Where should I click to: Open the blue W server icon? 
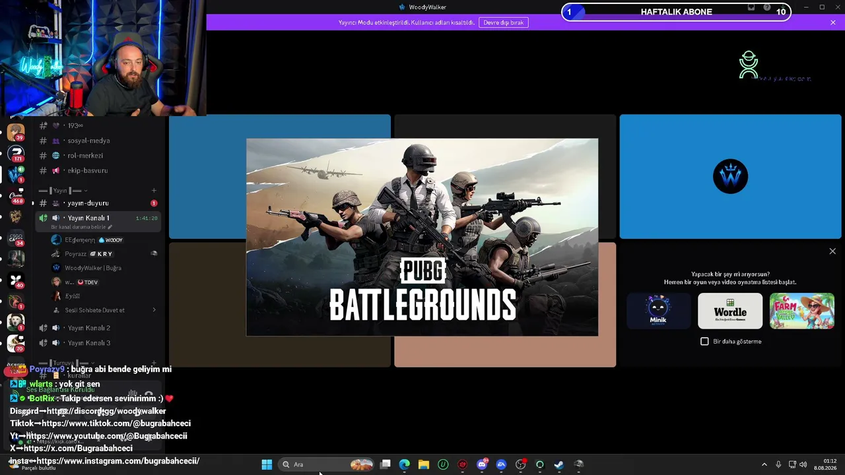[16, 174]
